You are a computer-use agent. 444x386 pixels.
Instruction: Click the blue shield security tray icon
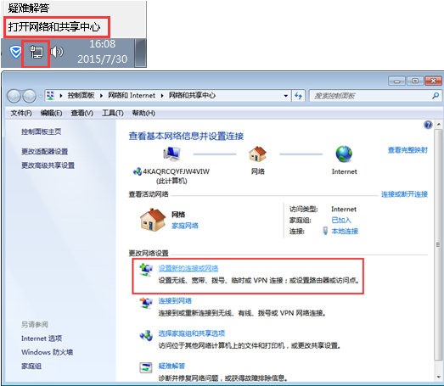point(15,52)
